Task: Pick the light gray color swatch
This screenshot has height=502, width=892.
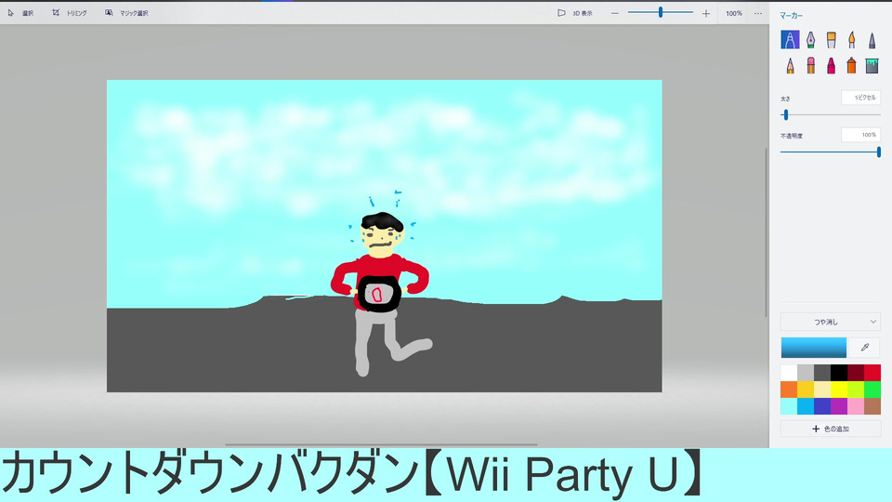Action: [806, 373]
